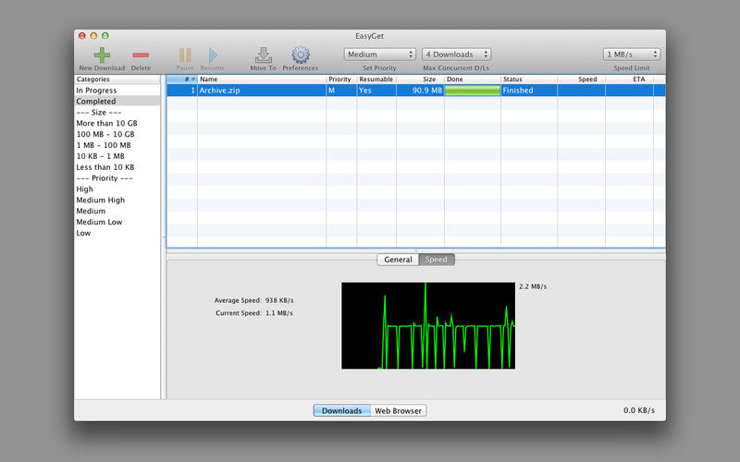Close the EasyGet window with red button
The height and width of the screenshot is (462, 740).
coord(82,36)
